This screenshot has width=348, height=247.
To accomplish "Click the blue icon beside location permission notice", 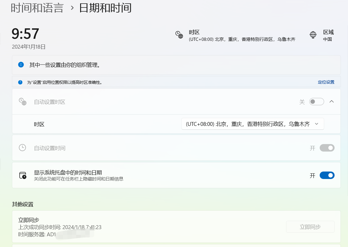I will coord(20,82).
